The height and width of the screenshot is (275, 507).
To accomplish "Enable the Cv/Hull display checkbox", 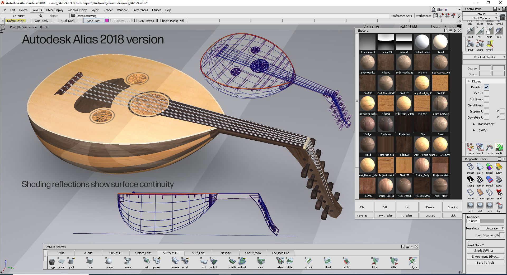I will 486,93.
